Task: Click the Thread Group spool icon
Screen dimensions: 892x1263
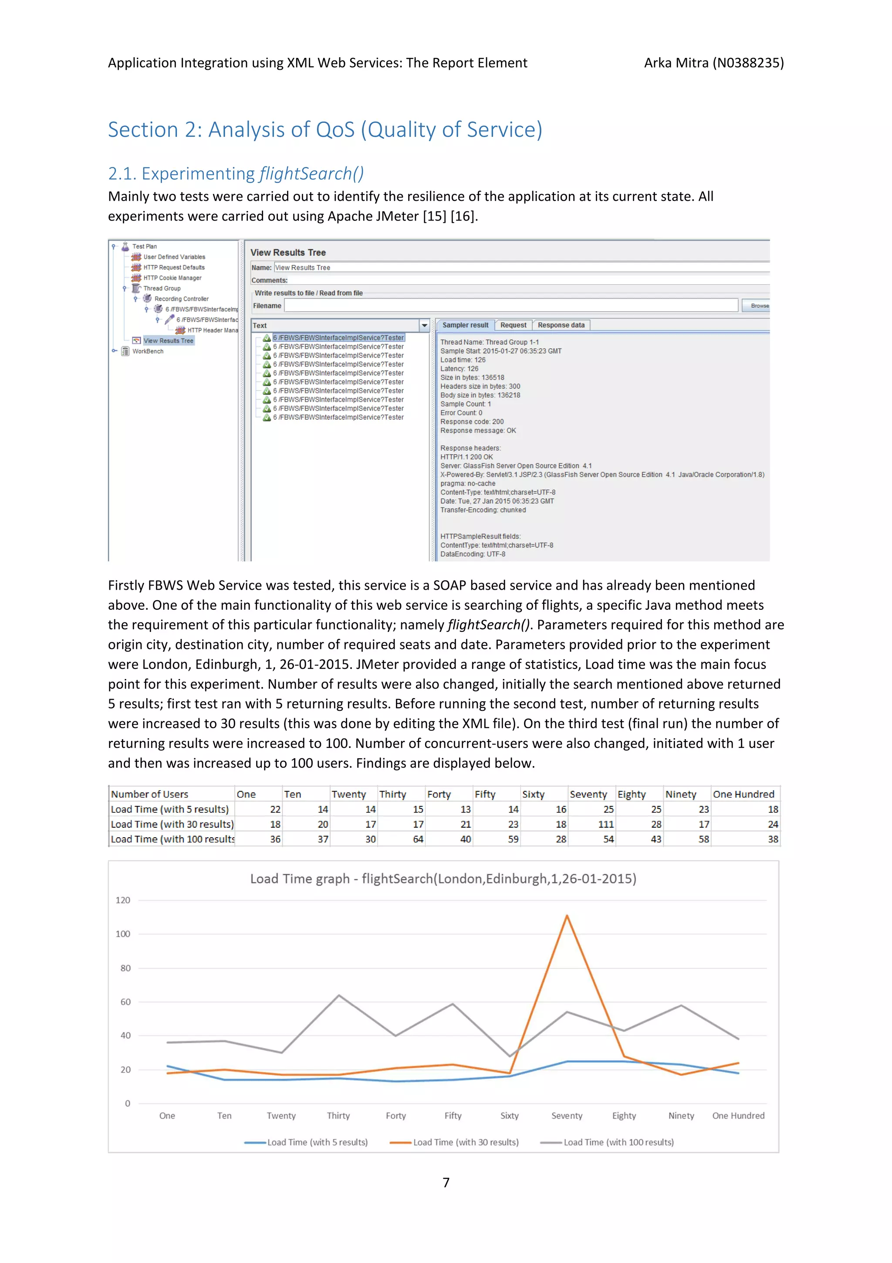Action: 136,288
